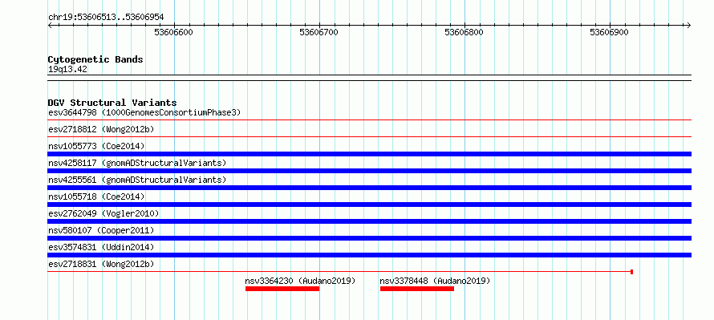Open variant nsv3378448 (Audano2019) label

pos(435,281)
